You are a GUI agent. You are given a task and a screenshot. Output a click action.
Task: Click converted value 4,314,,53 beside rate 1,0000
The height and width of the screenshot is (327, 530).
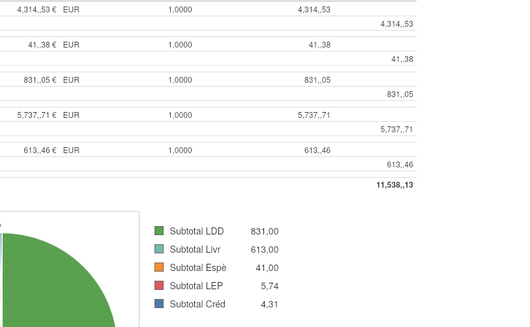(314, 10)
